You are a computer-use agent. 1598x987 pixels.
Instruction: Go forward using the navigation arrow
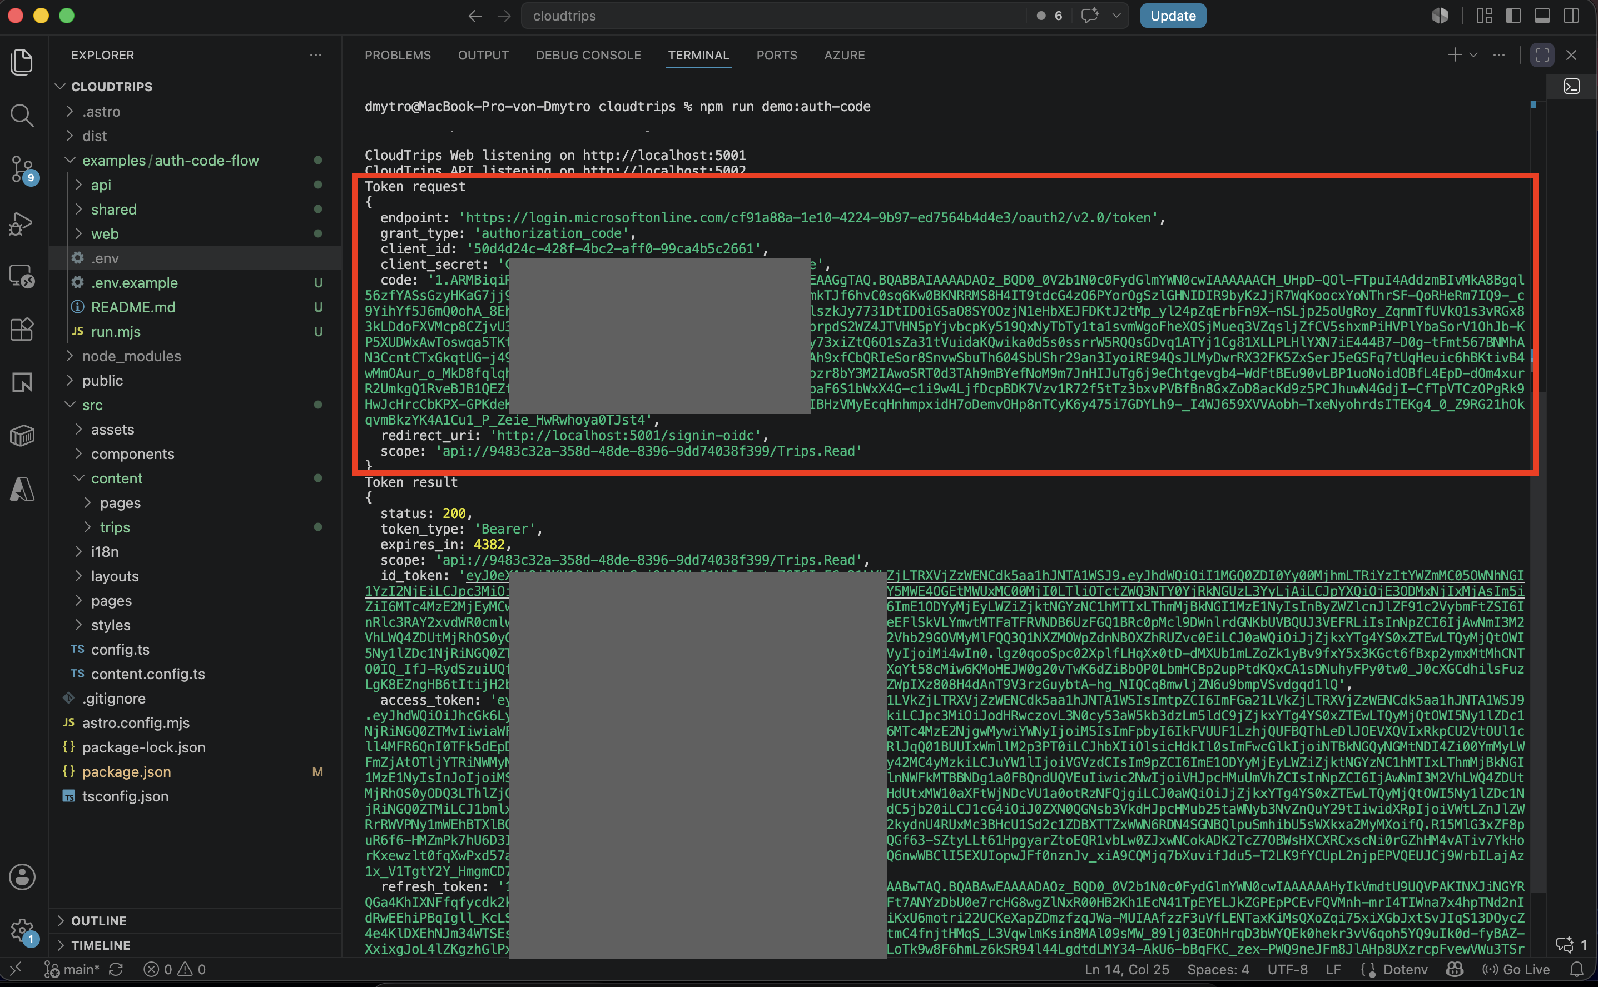click(504, 16)
